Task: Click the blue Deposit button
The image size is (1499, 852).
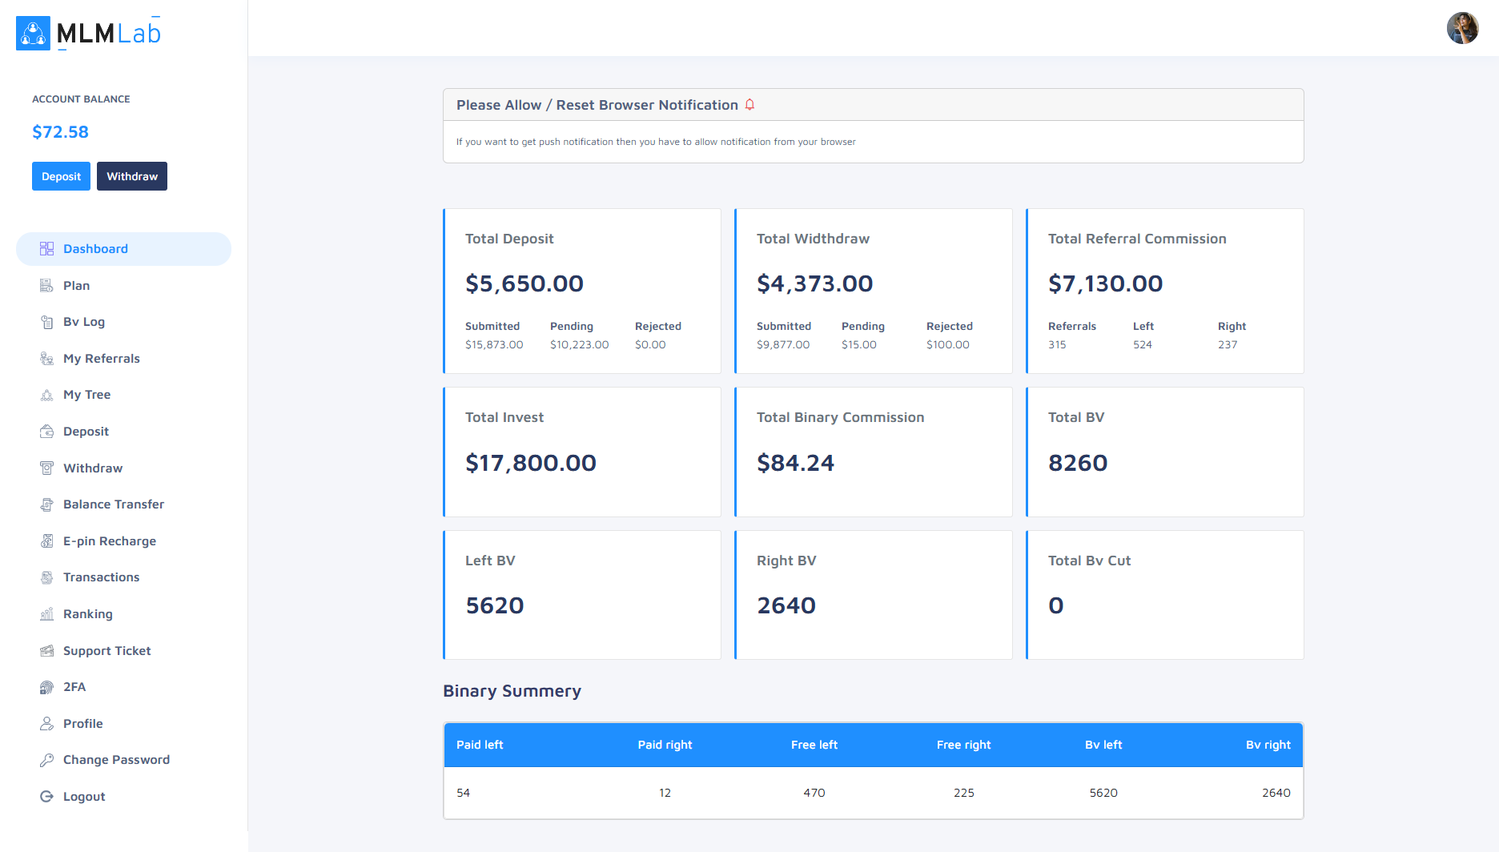Action: (61, 176)
